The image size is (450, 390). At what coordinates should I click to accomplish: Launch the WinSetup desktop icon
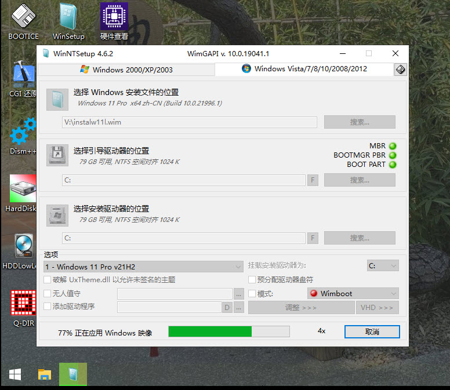point(68,22)
